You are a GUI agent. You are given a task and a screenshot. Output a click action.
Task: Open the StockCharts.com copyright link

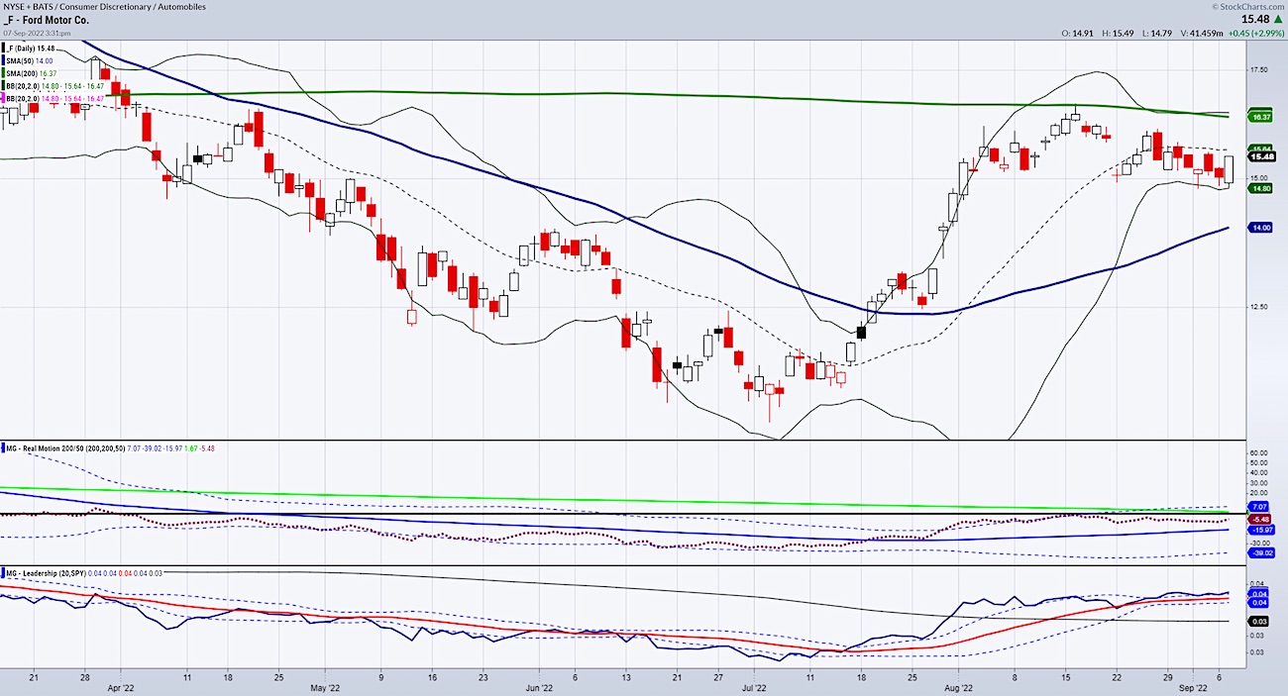[x=1250, y=8]
